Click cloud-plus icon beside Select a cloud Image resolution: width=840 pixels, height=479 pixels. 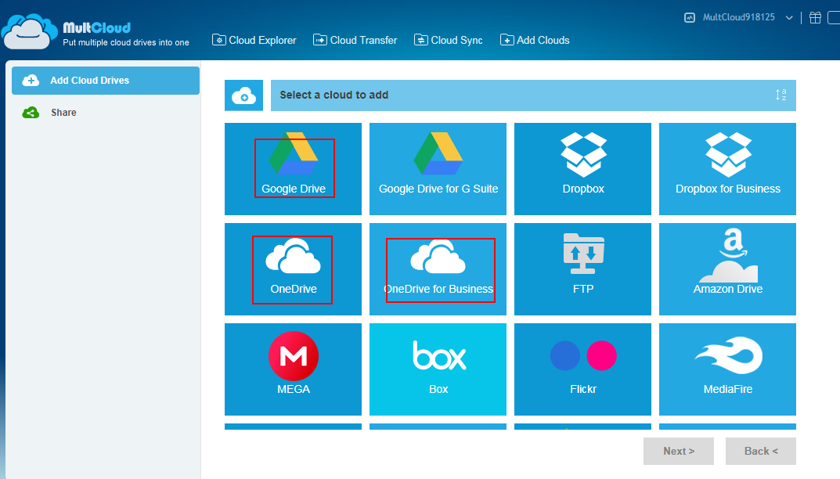[x=243, y=95]
